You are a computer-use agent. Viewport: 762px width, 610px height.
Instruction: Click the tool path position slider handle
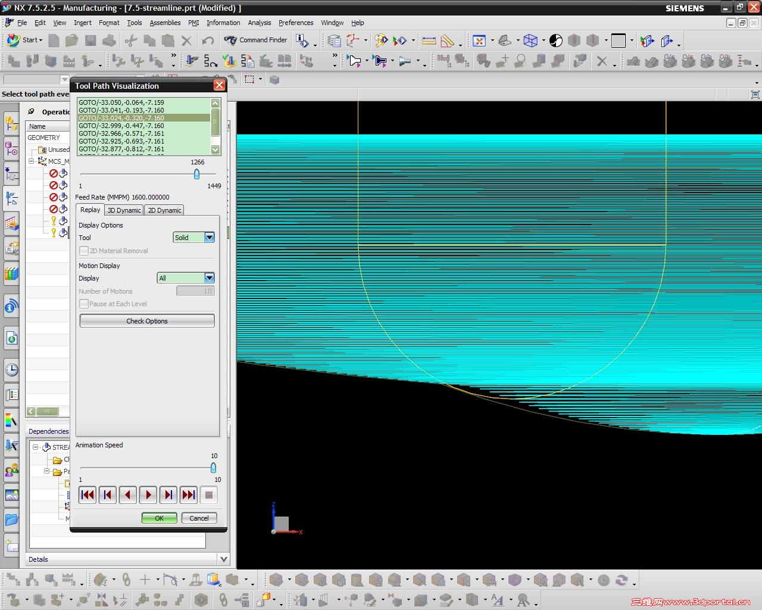[x=196, y=174]
